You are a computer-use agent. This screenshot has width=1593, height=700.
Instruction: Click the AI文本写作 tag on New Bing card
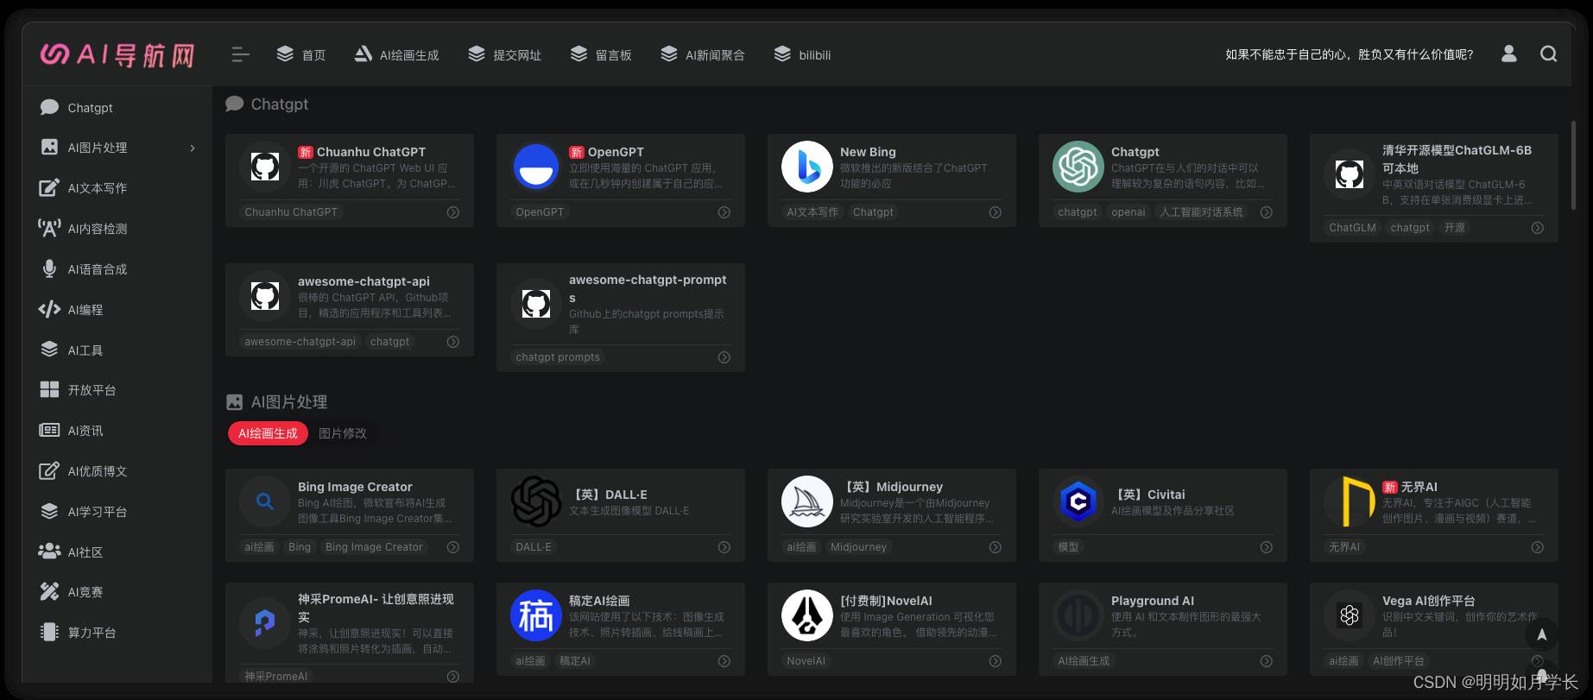point(812,212)
